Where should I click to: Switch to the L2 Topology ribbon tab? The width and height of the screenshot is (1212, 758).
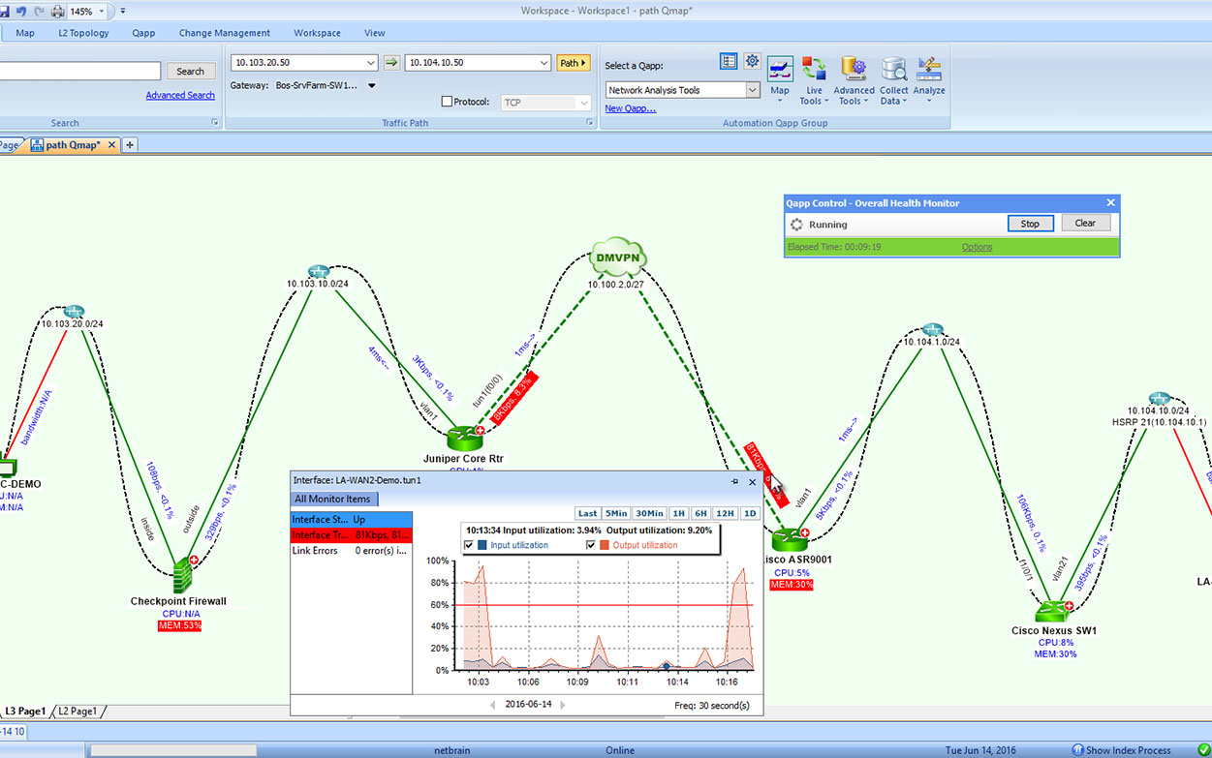[82, 32]
